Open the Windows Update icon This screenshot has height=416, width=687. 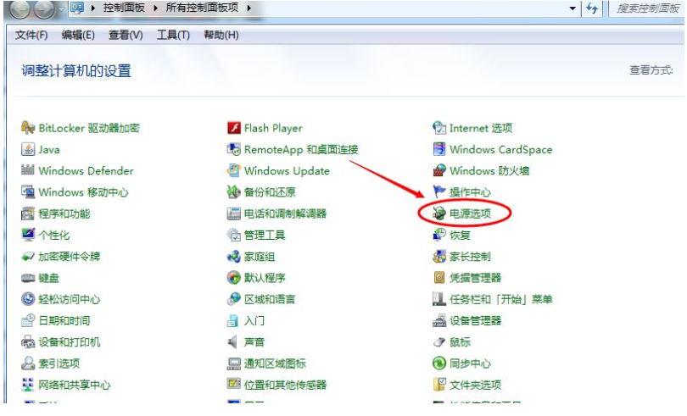click(x=234, y=171)
